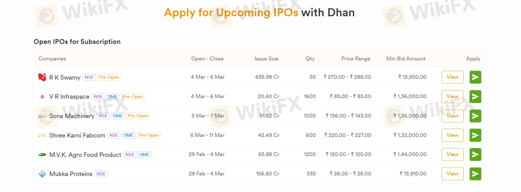Viewport: 521px width, 192px height.
Task: Click the Sona Machinery company name
Action: [72, 116]
